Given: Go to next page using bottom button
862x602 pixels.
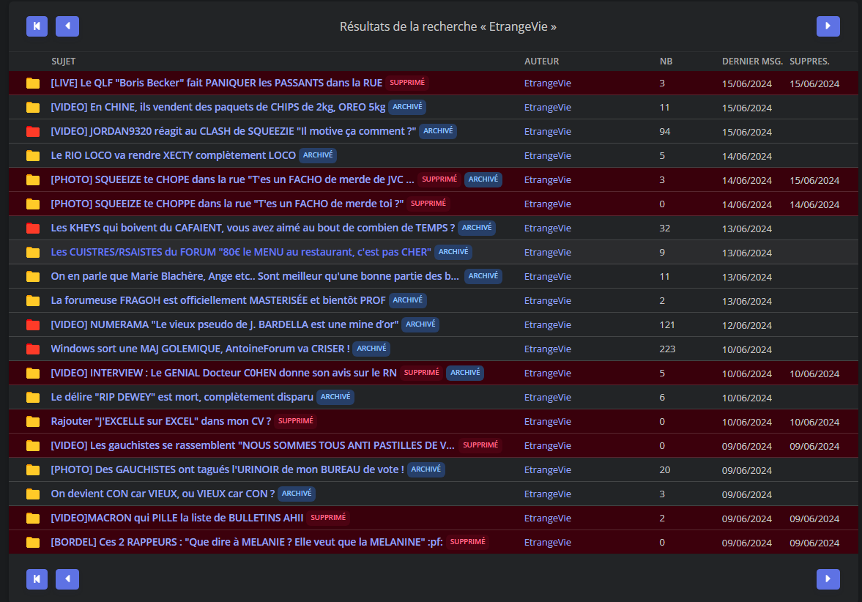Looking at the screenshot, I should point(828,579).
